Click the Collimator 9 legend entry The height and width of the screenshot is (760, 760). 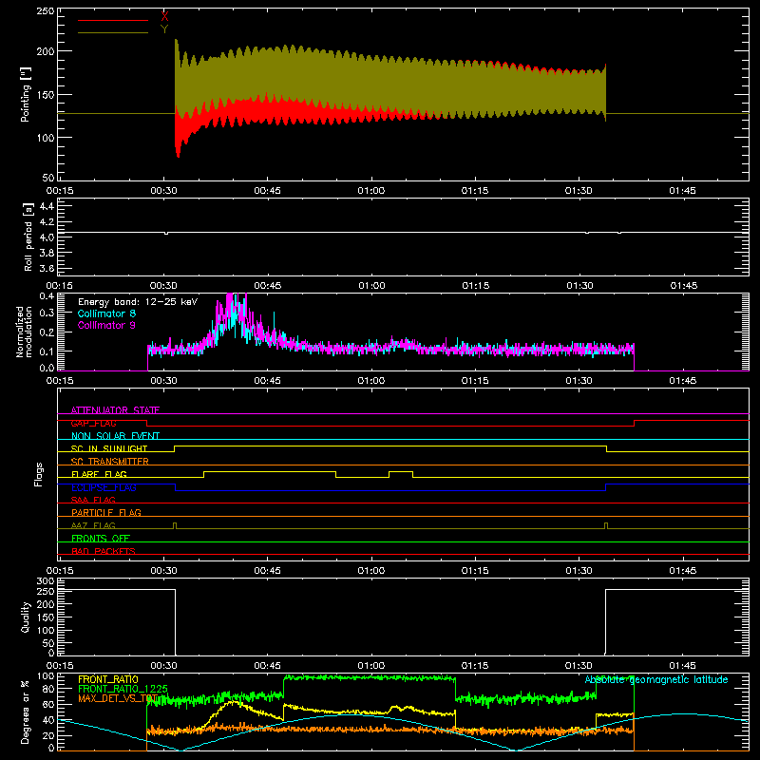coord(106,325)
